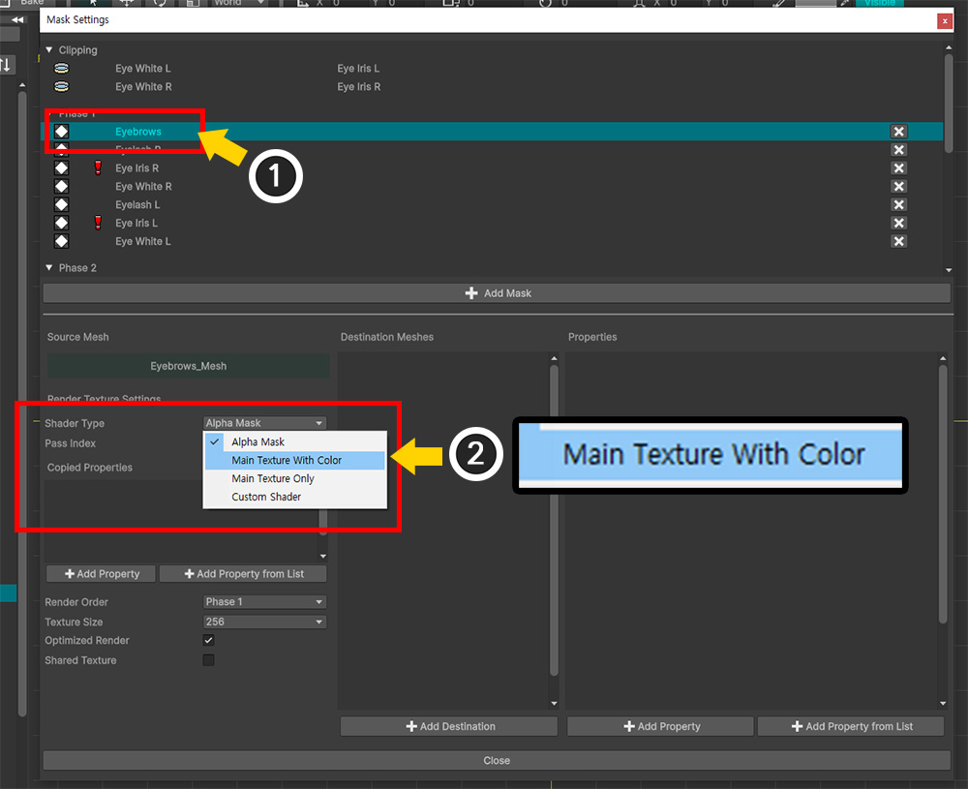The image size is (968, 789).
Task: Enable the Shared Texture checkbox
Action: [x=209, y=660]
